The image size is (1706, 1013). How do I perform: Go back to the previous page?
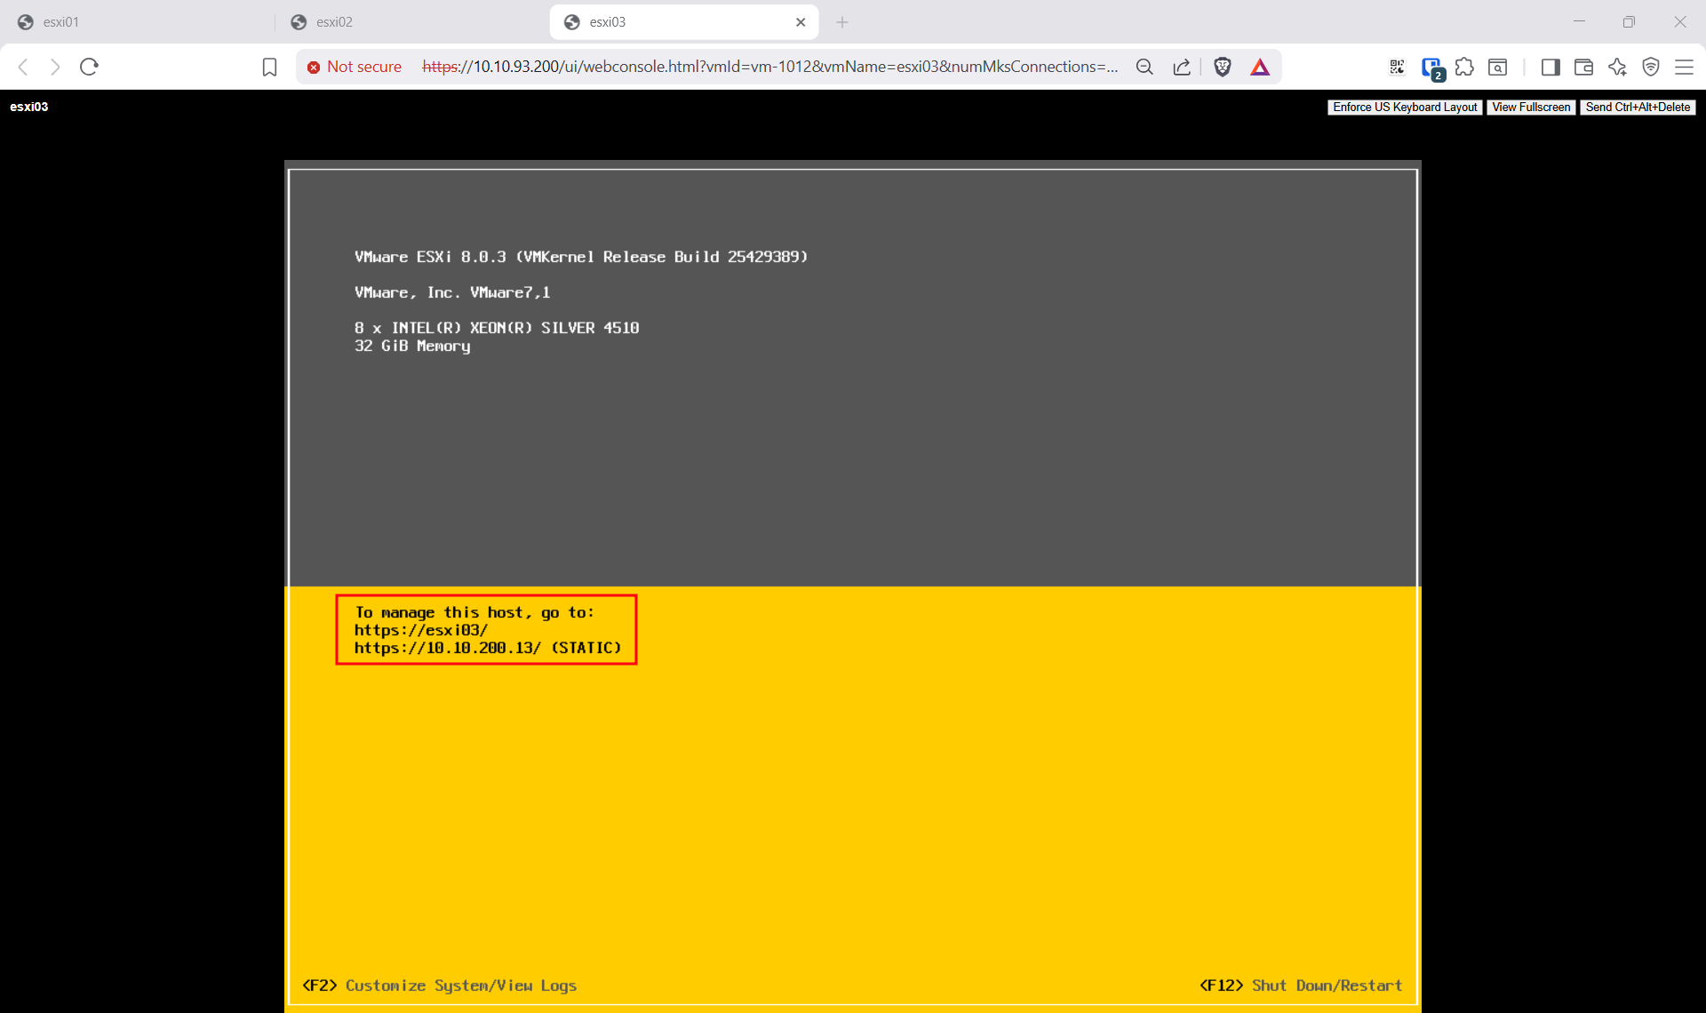24,67
